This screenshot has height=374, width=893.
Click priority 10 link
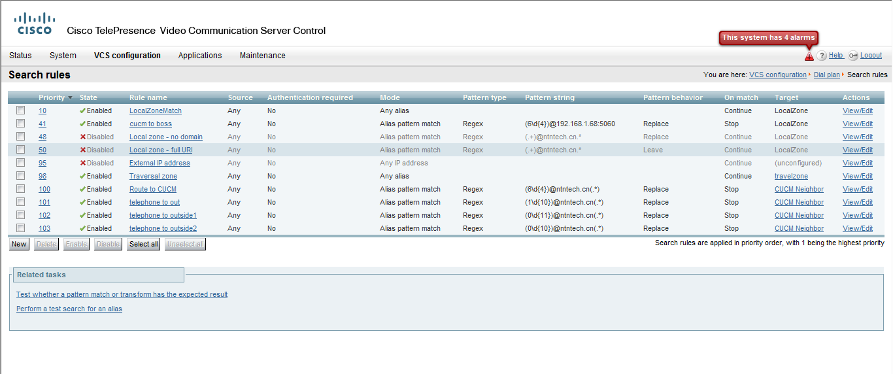click(42, 110)
